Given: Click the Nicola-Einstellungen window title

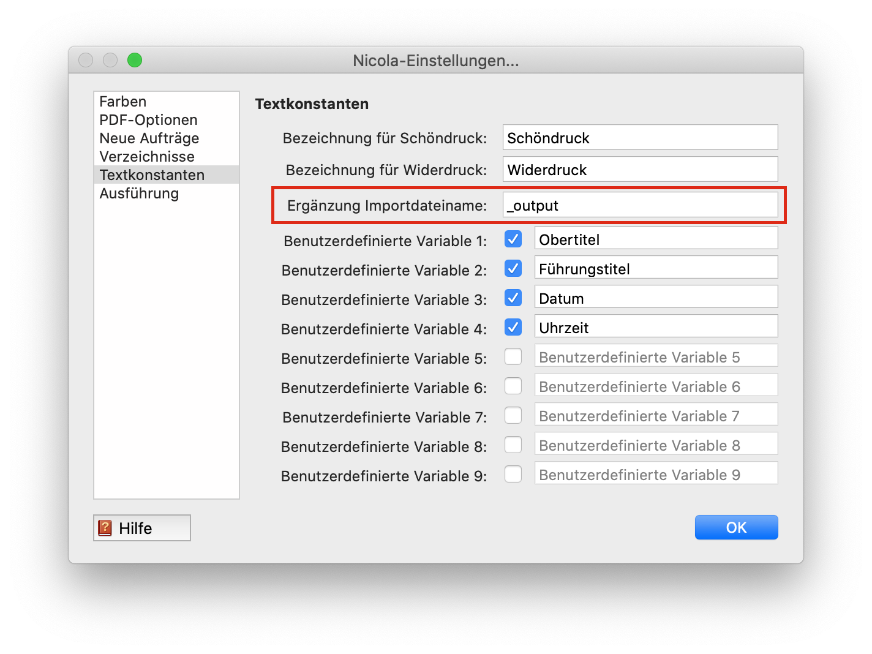Looking at the screenshot, I should (436, 61).
